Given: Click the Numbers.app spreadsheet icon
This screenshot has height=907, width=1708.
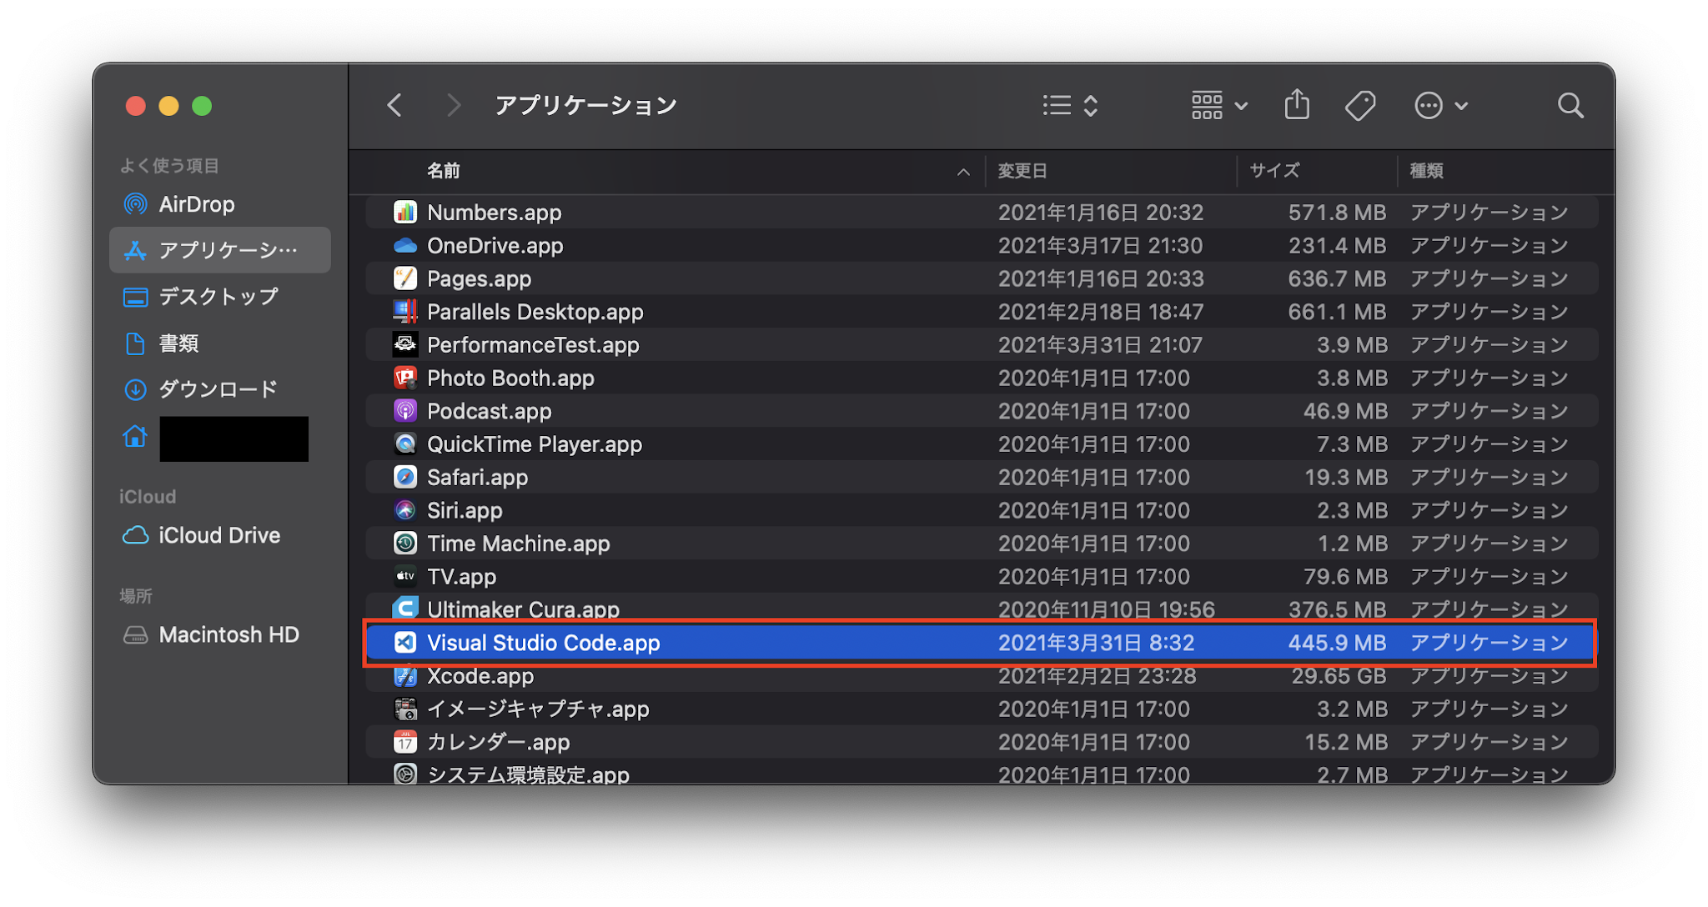Looking at the screenshot, I should [x=405, y=213].
